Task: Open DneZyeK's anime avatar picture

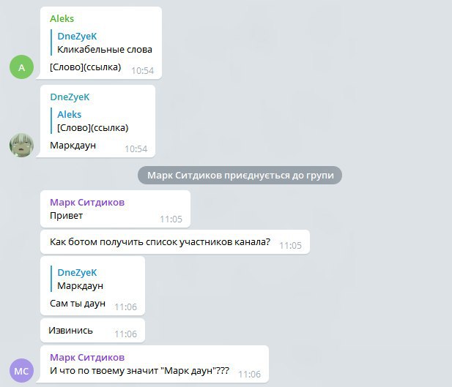Action: pyautogui.click(x=22, y=145)
